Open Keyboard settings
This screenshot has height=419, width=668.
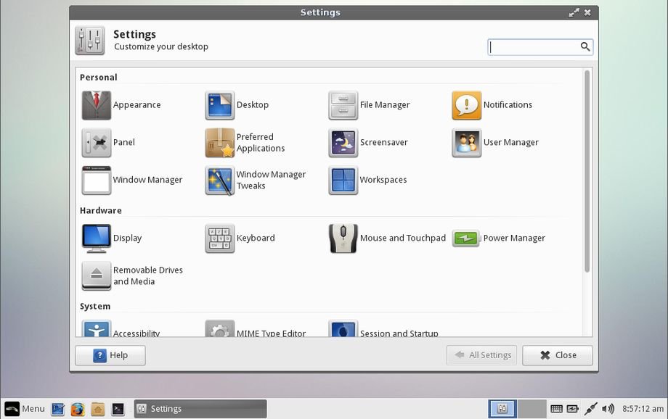(220, 238)
